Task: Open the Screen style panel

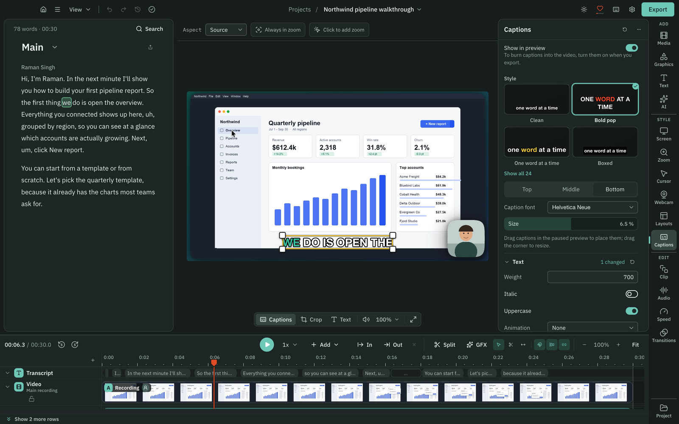Action: pos(664,134)
